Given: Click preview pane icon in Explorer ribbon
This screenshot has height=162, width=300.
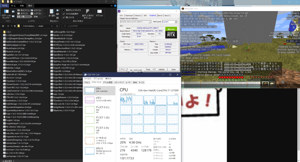Looking at the screenshot, I should click(13, 12).
